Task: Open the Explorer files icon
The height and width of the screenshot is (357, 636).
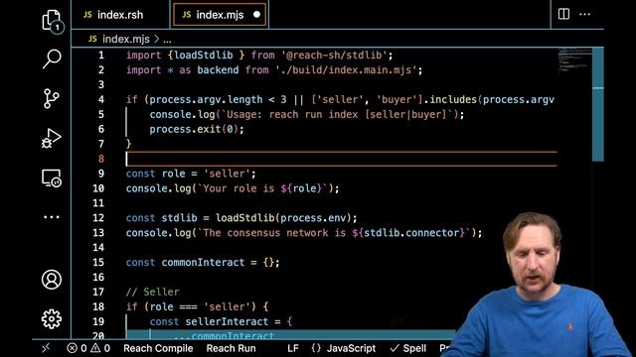Action: pos(52,21)
